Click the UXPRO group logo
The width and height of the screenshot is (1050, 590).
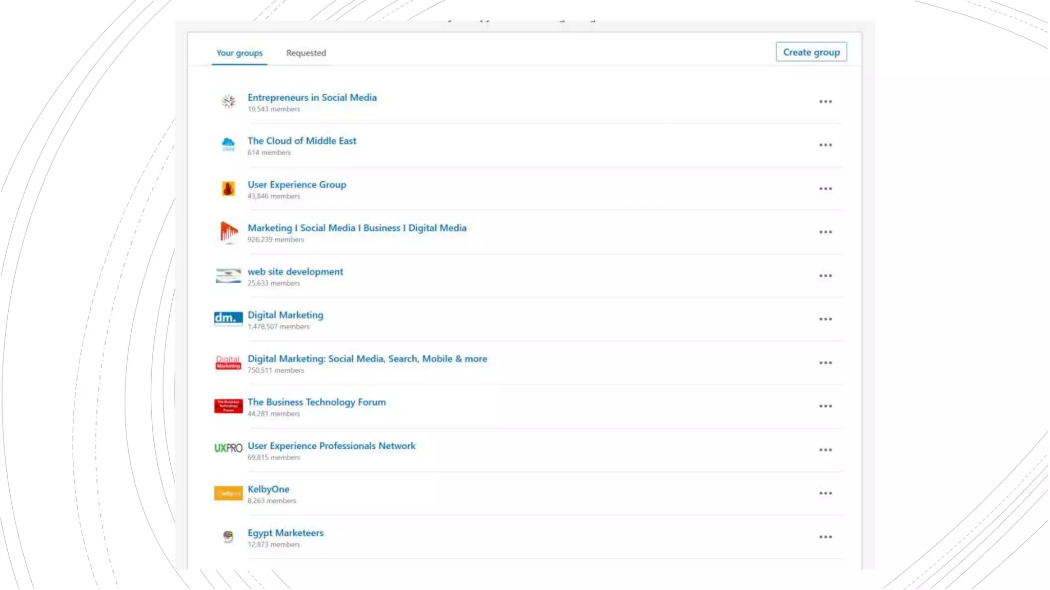pos(228,448)
